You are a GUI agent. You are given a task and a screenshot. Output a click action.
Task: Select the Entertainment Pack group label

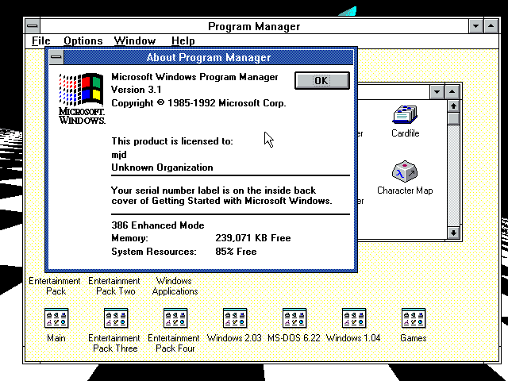coord(55,286)
